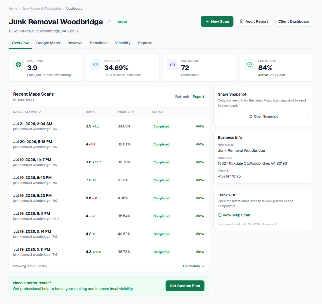Click the 30.61% visibility cell

pos(124,144)
